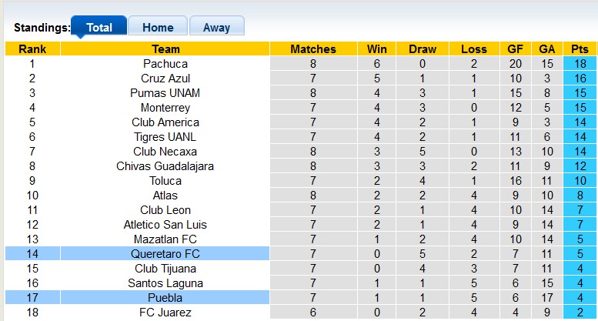This screenshot has width=598, height=321.
Task: Open the Home standings tab
Action: [x=158, y=28]
